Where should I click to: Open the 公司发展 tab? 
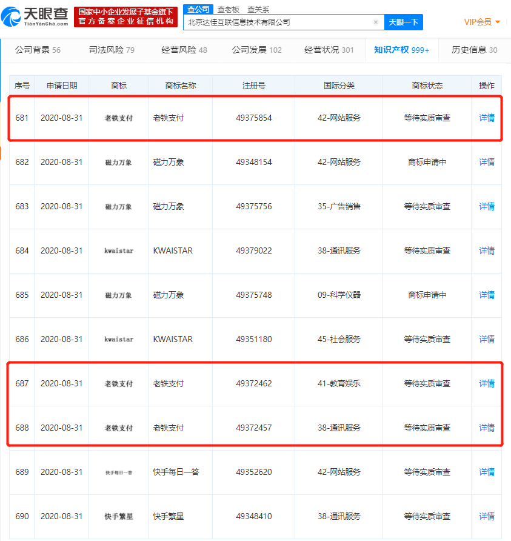(x=256, y=50)
